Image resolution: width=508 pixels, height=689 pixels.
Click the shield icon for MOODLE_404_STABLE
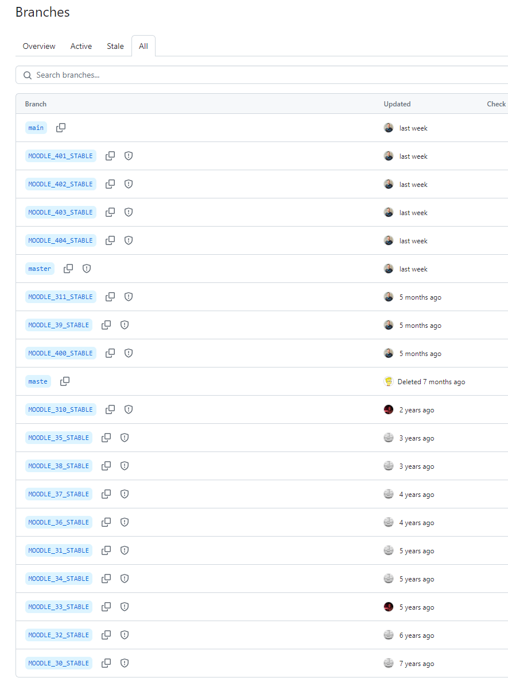129,240
